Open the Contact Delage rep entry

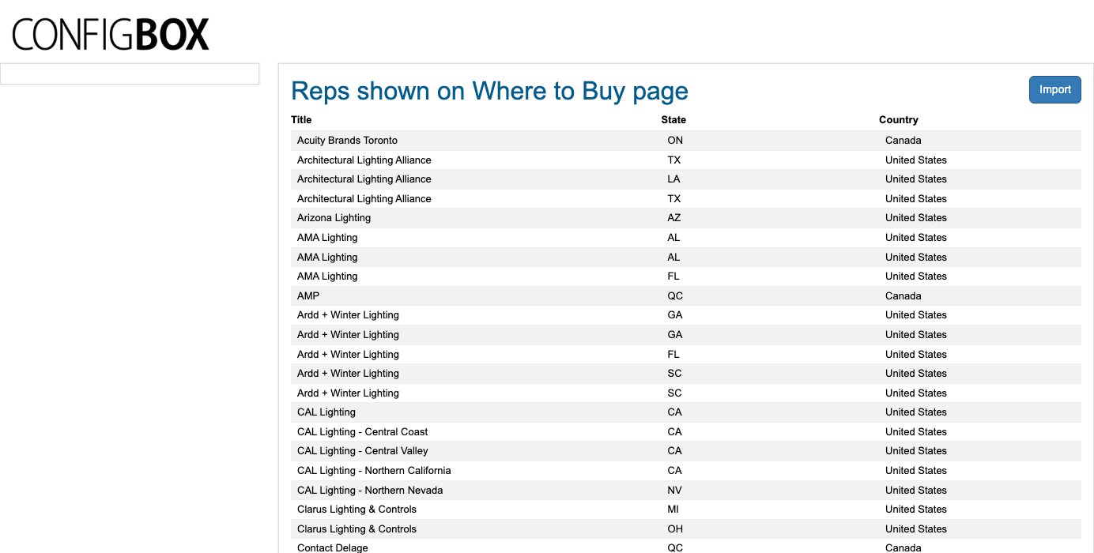(333, 547)
